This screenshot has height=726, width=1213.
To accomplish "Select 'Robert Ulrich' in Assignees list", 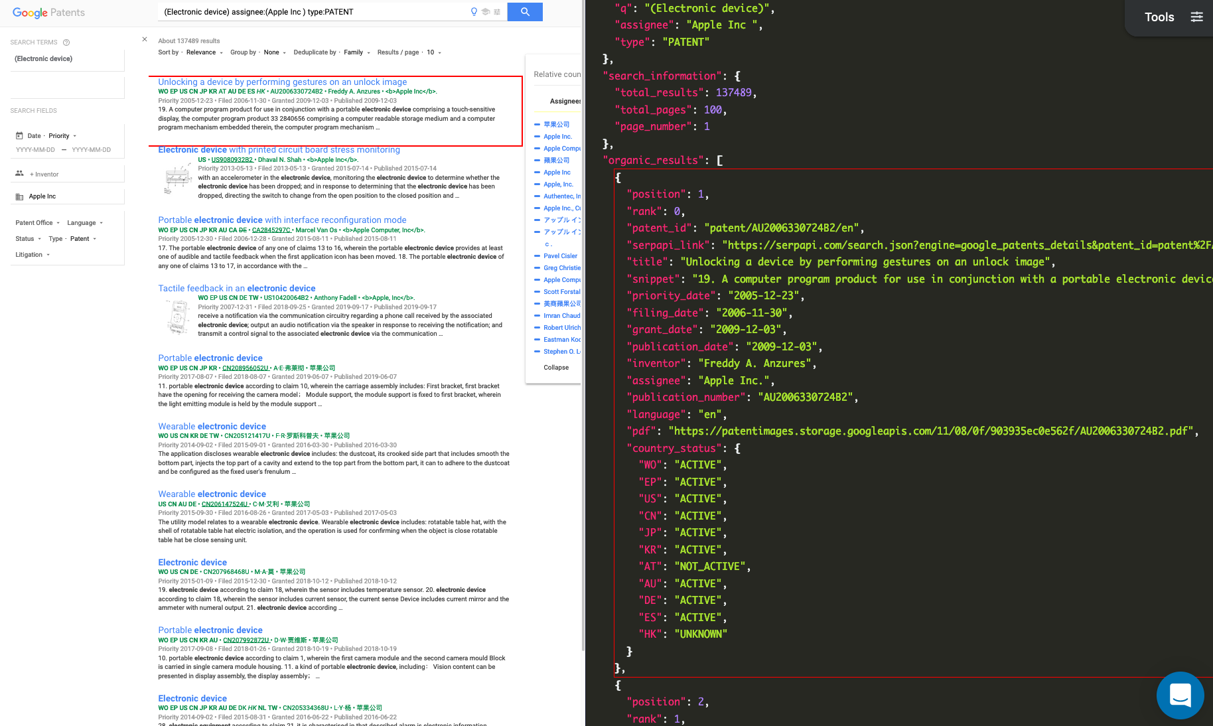I will [x=561, y=328].
